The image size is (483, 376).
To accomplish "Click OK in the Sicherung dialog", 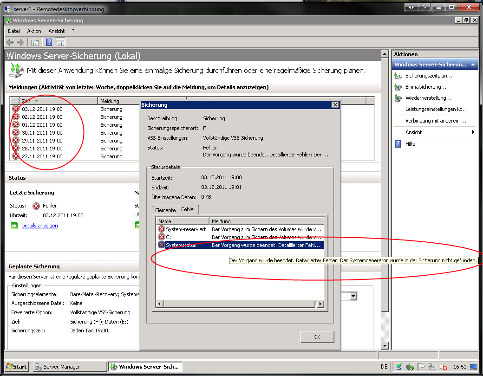I will [317, 337].
